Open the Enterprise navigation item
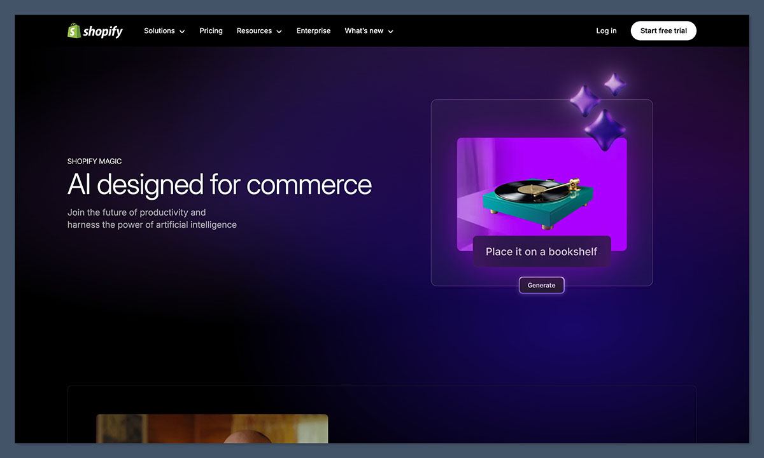Viewport: 764px width, 458px height. point(313,31)
